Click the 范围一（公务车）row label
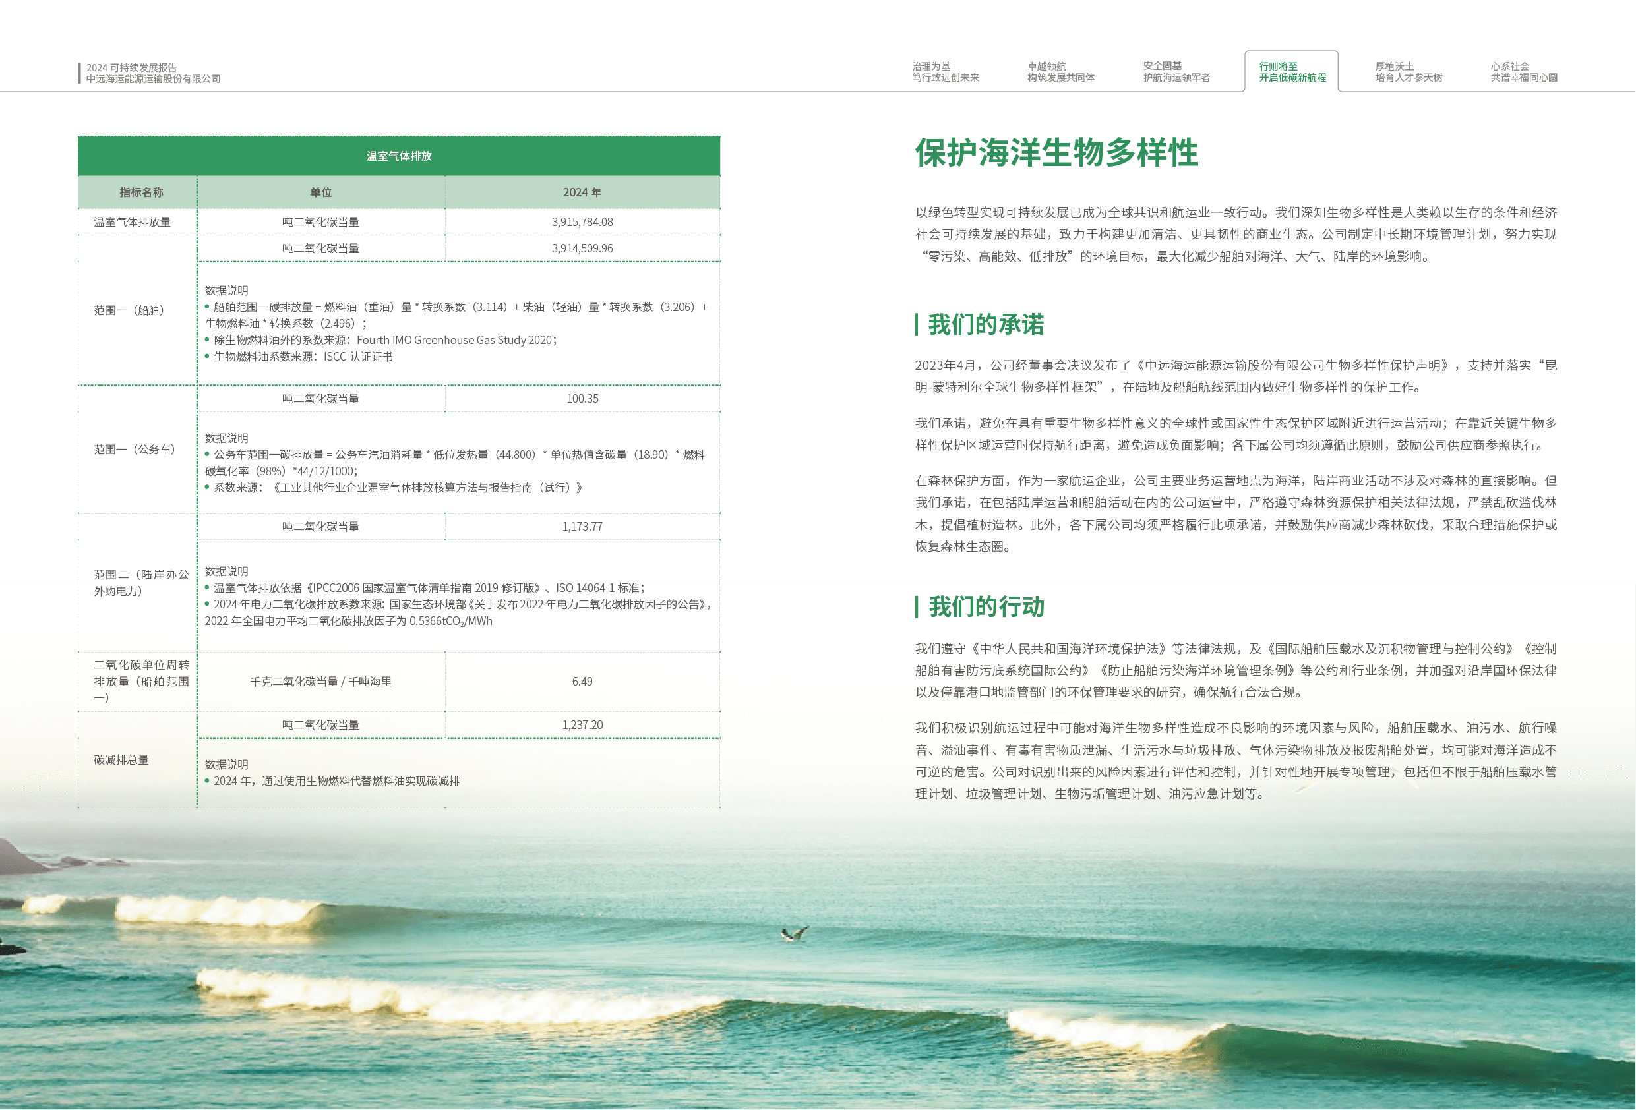The image size is (1636, 1110). 134,449
